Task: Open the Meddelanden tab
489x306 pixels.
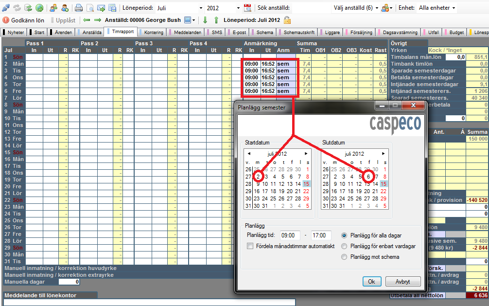Action: [x=186, y=32]
